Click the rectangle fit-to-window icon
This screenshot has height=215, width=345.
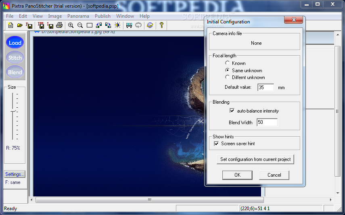(89, 25)
